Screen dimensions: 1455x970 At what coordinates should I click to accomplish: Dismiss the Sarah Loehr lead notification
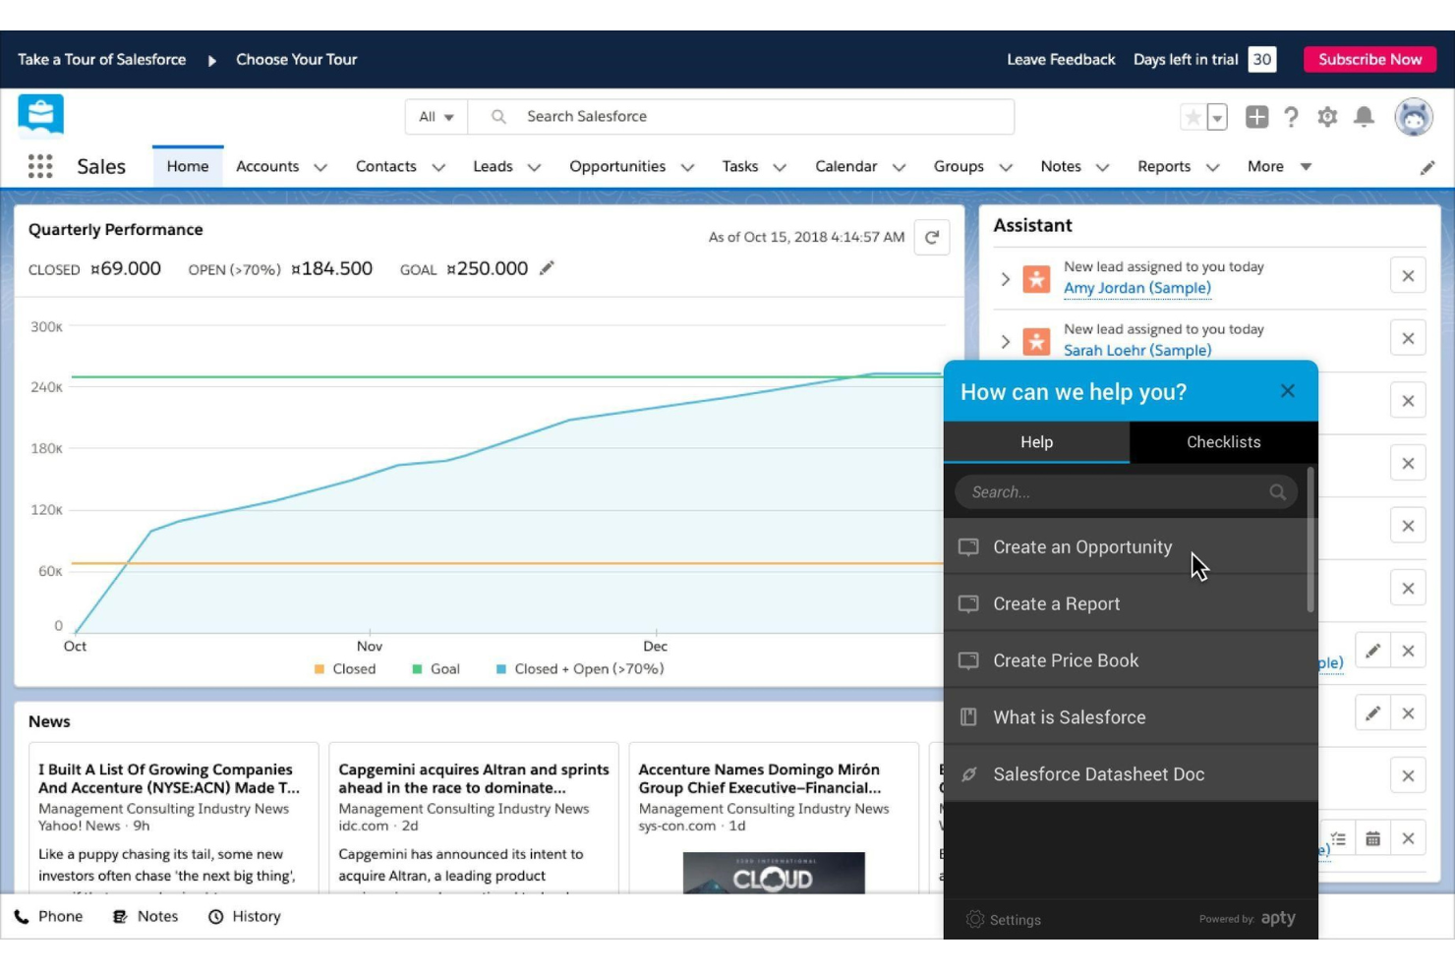coord(1408,338)
